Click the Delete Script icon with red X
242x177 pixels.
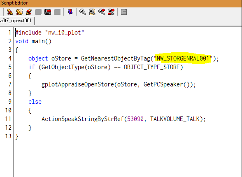[x=29, y=12]
